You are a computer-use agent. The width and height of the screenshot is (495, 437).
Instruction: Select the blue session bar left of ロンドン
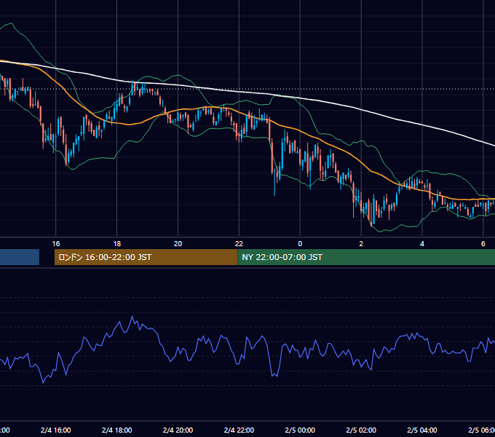(20, 257)
